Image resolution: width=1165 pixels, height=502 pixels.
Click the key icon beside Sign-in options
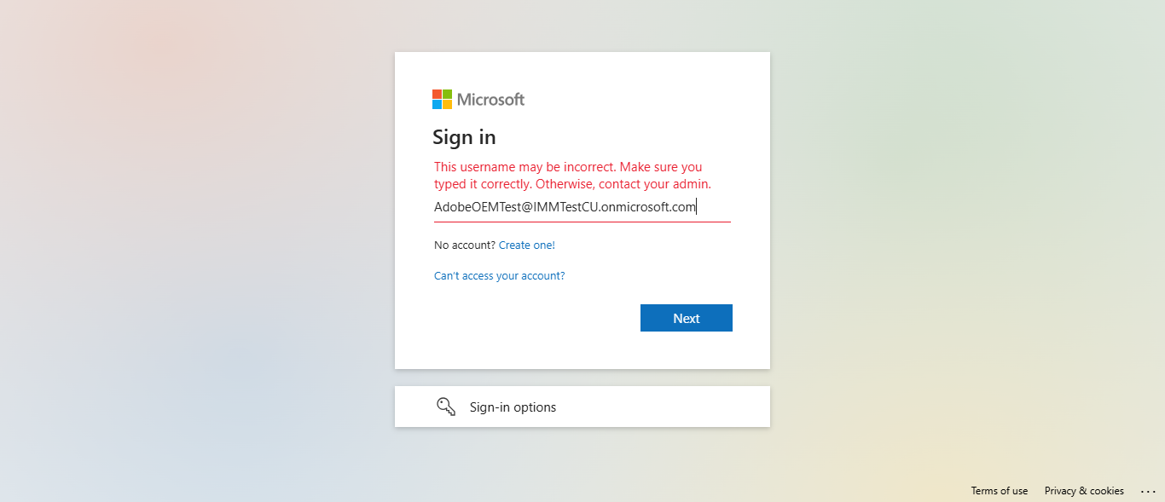click(446, 407)
